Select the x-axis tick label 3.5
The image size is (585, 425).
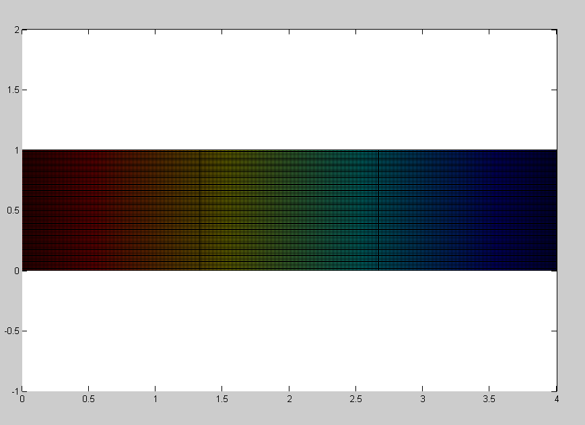point(489,399)
